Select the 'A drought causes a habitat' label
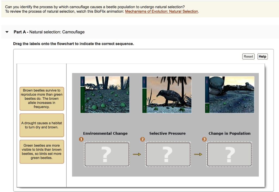 41,125
